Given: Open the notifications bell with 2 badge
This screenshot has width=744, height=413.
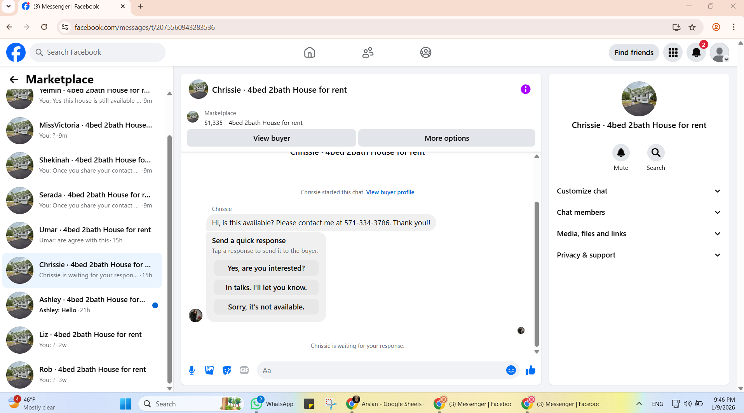Looking at the screenshot, I should coord(696,52).
